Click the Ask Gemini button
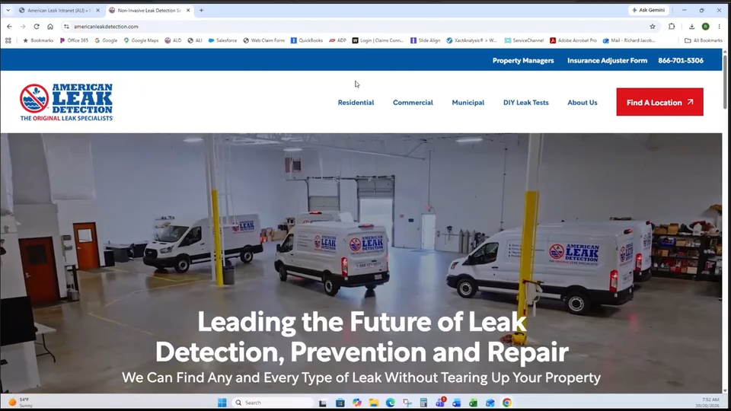Screen dimensions: 731x411 coord(649,10)
